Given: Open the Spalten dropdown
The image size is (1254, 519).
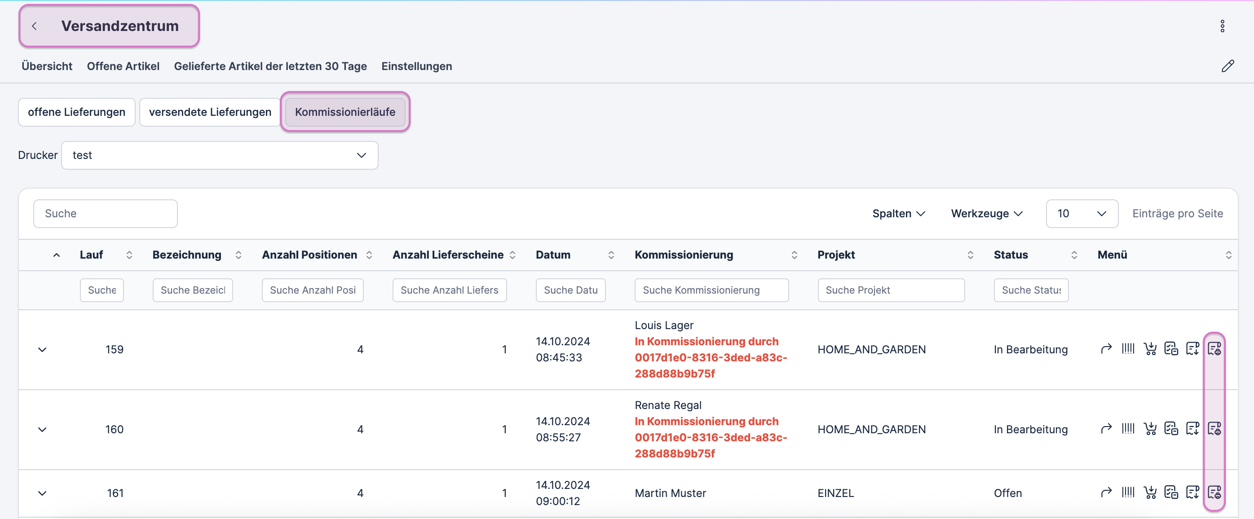Looking at the screenshot, I should (x=898, y=214).
